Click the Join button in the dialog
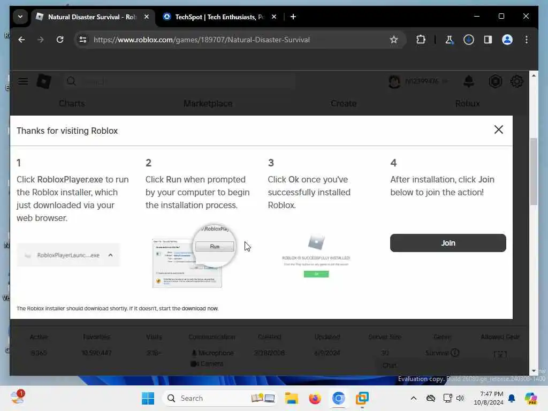This screenshot has height=411, width=548. point(448,243)
